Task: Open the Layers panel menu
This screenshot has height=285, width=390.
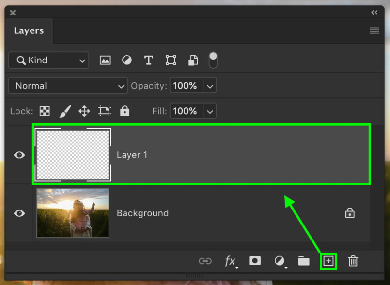Action: (374, 30)
